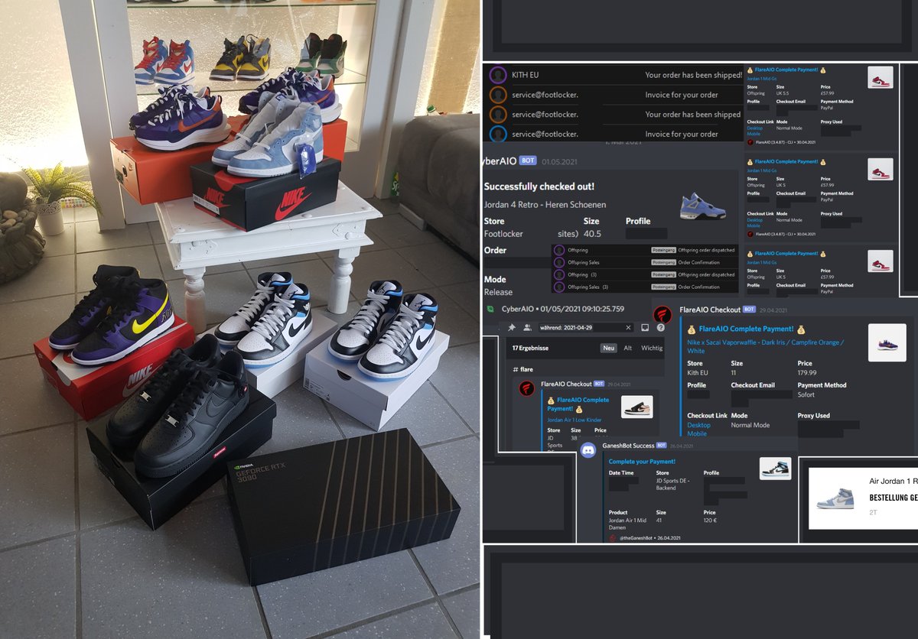
Task: Switch to the Neu results tab
Action: coord(609,348)
